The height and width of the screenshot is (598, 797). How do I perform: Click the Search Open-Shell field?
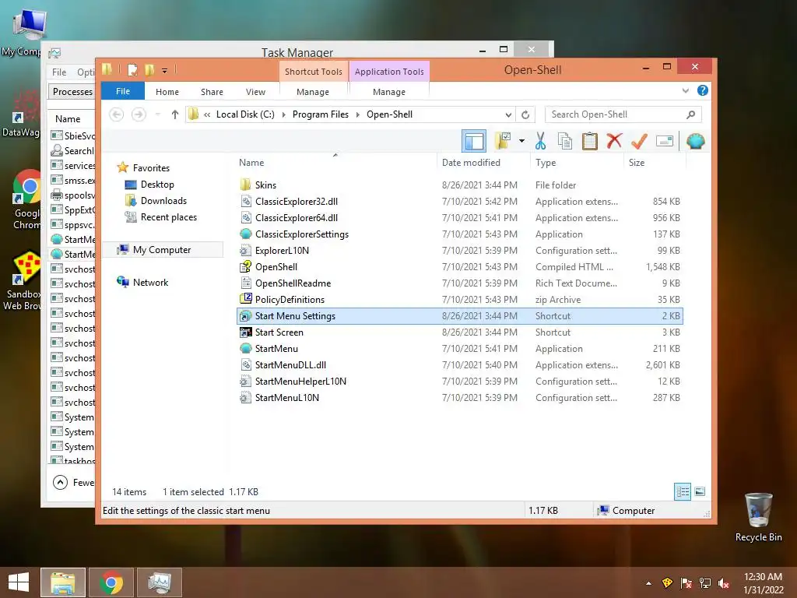coord(623,114)
